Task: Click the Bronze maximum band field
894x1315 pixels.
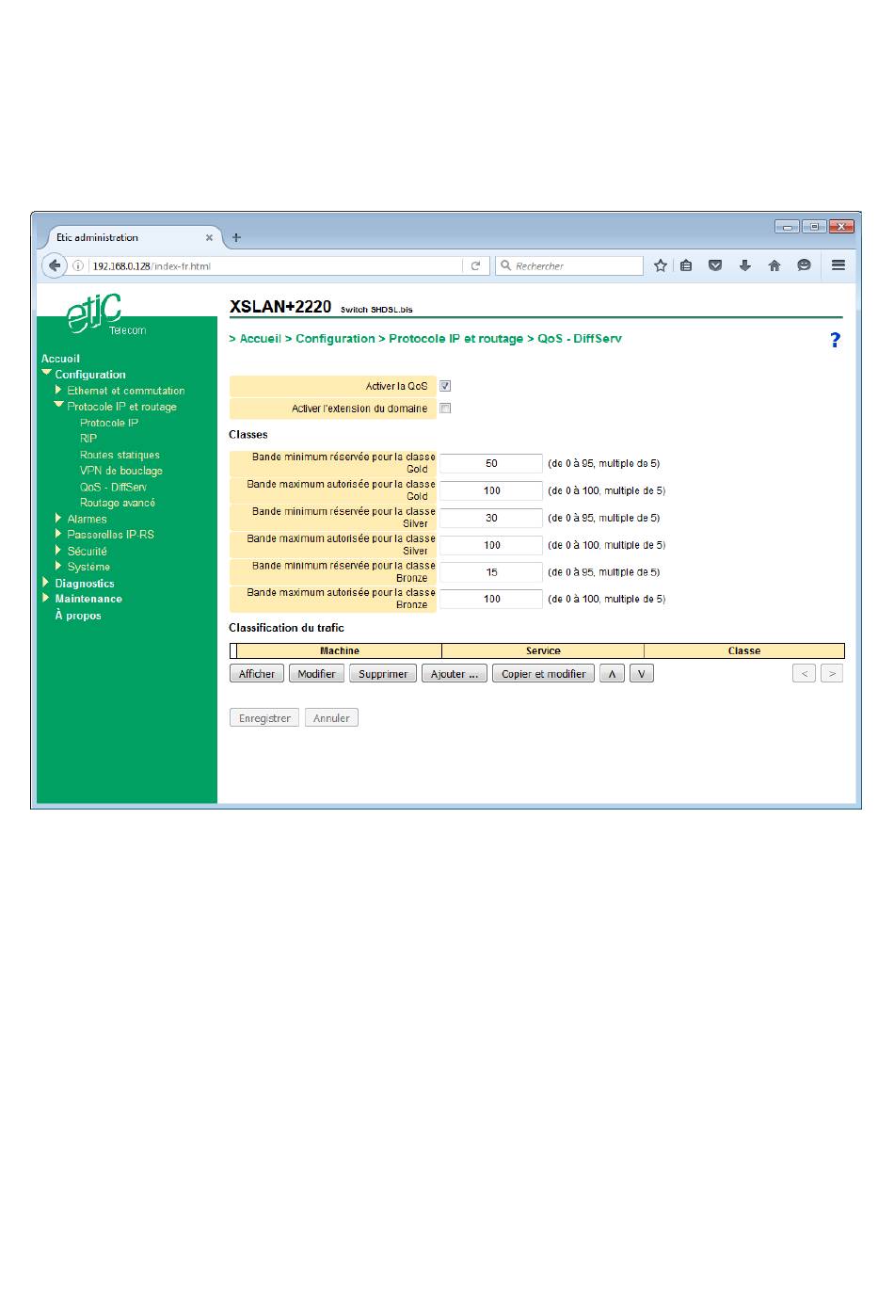Action: pyautogui.click(x=491, y=599)
